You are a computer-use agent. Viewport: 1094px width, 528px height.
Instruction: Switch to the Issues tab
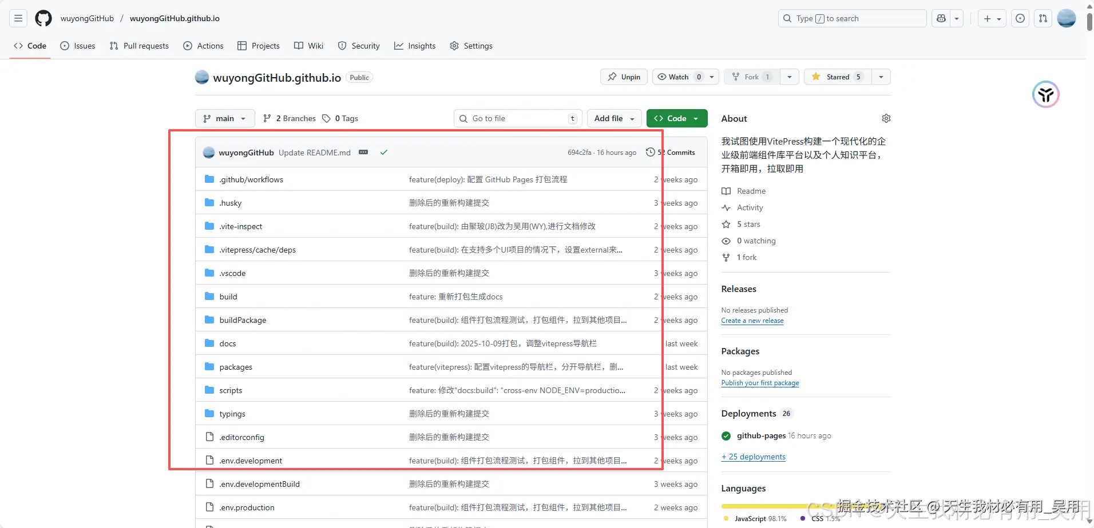click(78, 46)
